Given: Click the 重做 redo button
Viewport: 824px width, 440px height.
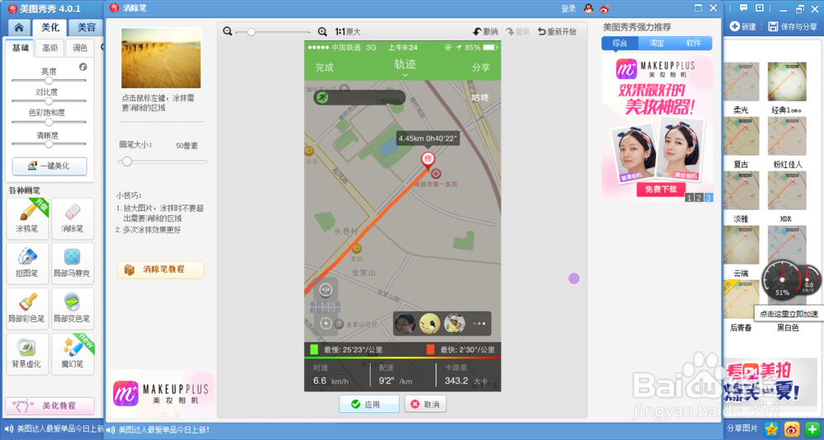Looking at the screenshot, I should tap(517, 31).
